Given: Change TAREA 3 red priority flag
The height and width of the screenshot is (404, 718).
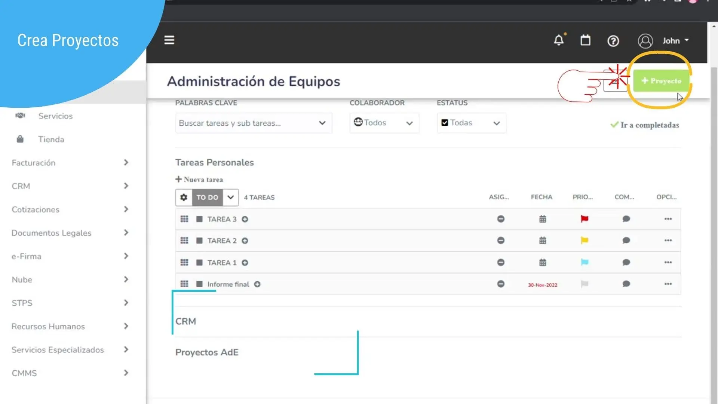Looking at the screenshot, I should [x=584, y=219].
